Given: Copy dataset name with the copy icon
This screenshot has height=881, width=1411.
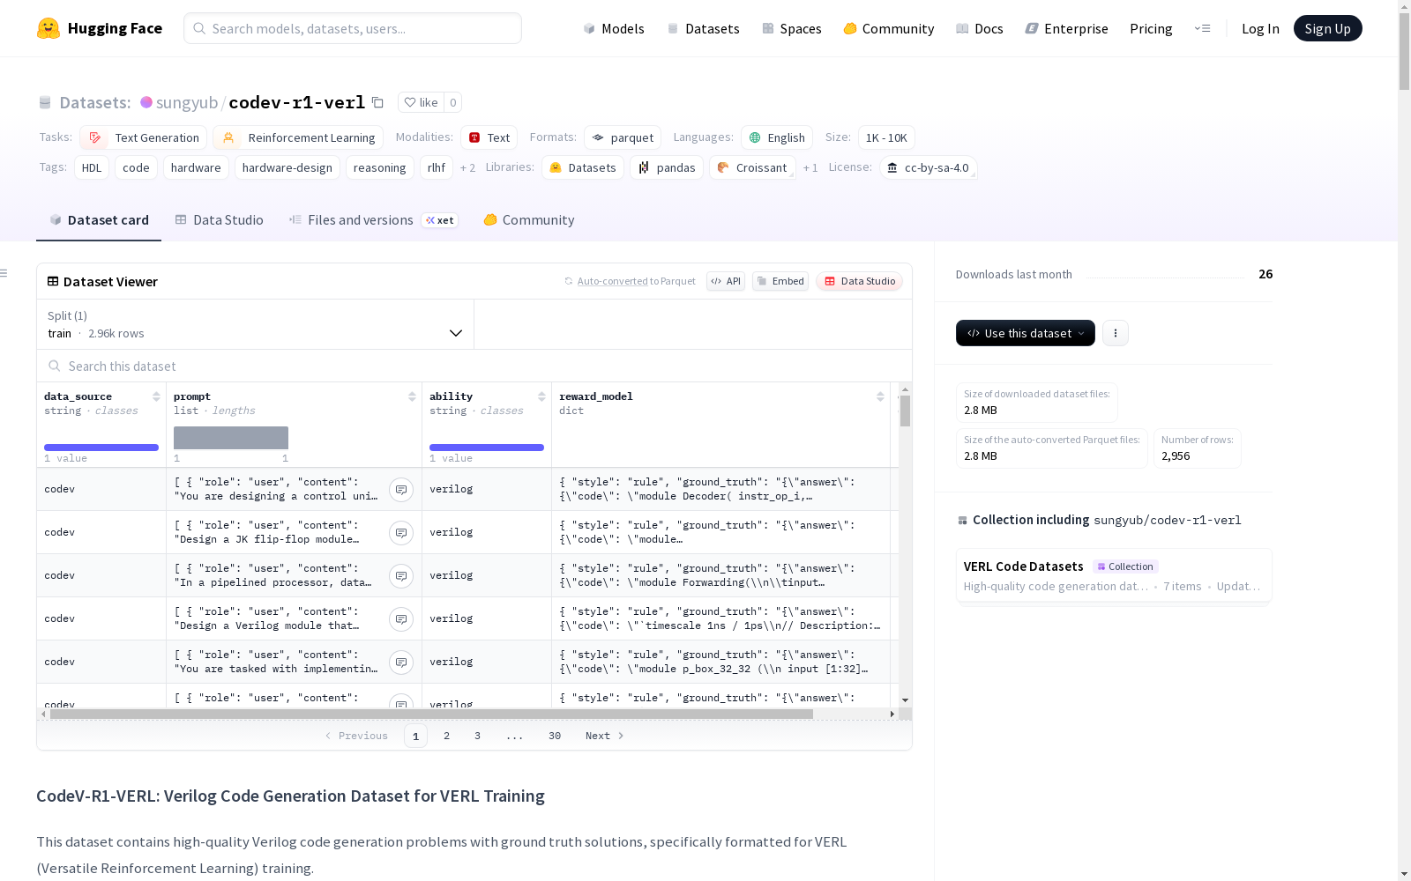Looking at the screenshot, I should pos(377,102).
